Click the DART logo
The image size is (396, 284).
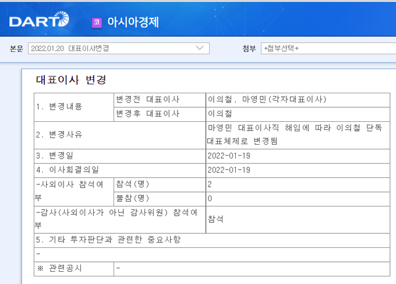[x=39, y=22]
